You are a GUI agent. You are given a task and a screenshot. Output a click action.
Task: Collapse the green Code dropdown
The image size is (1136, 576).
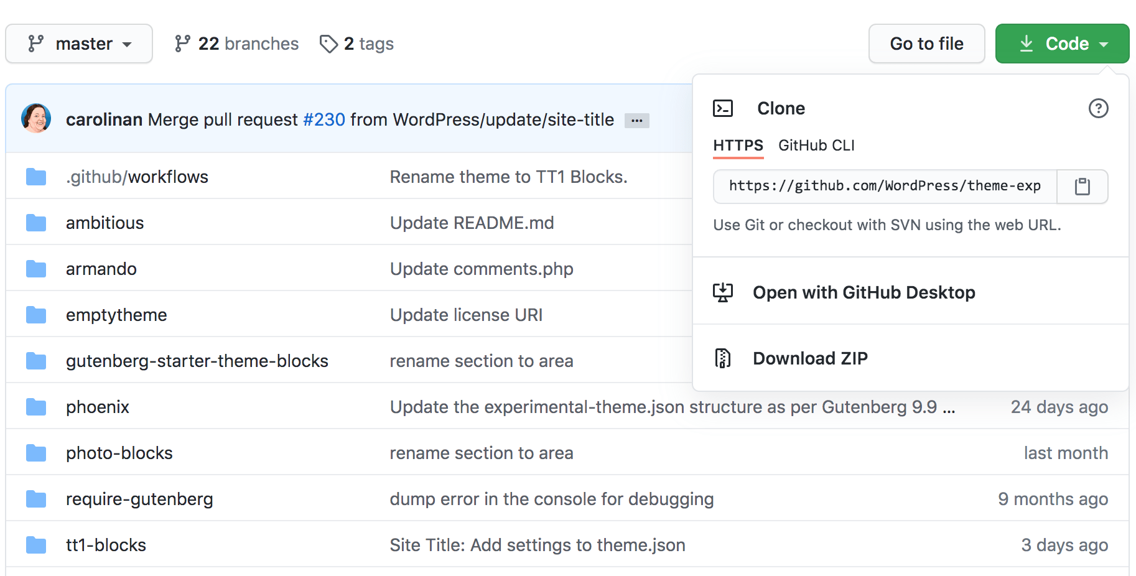[x=1062, y=44]
